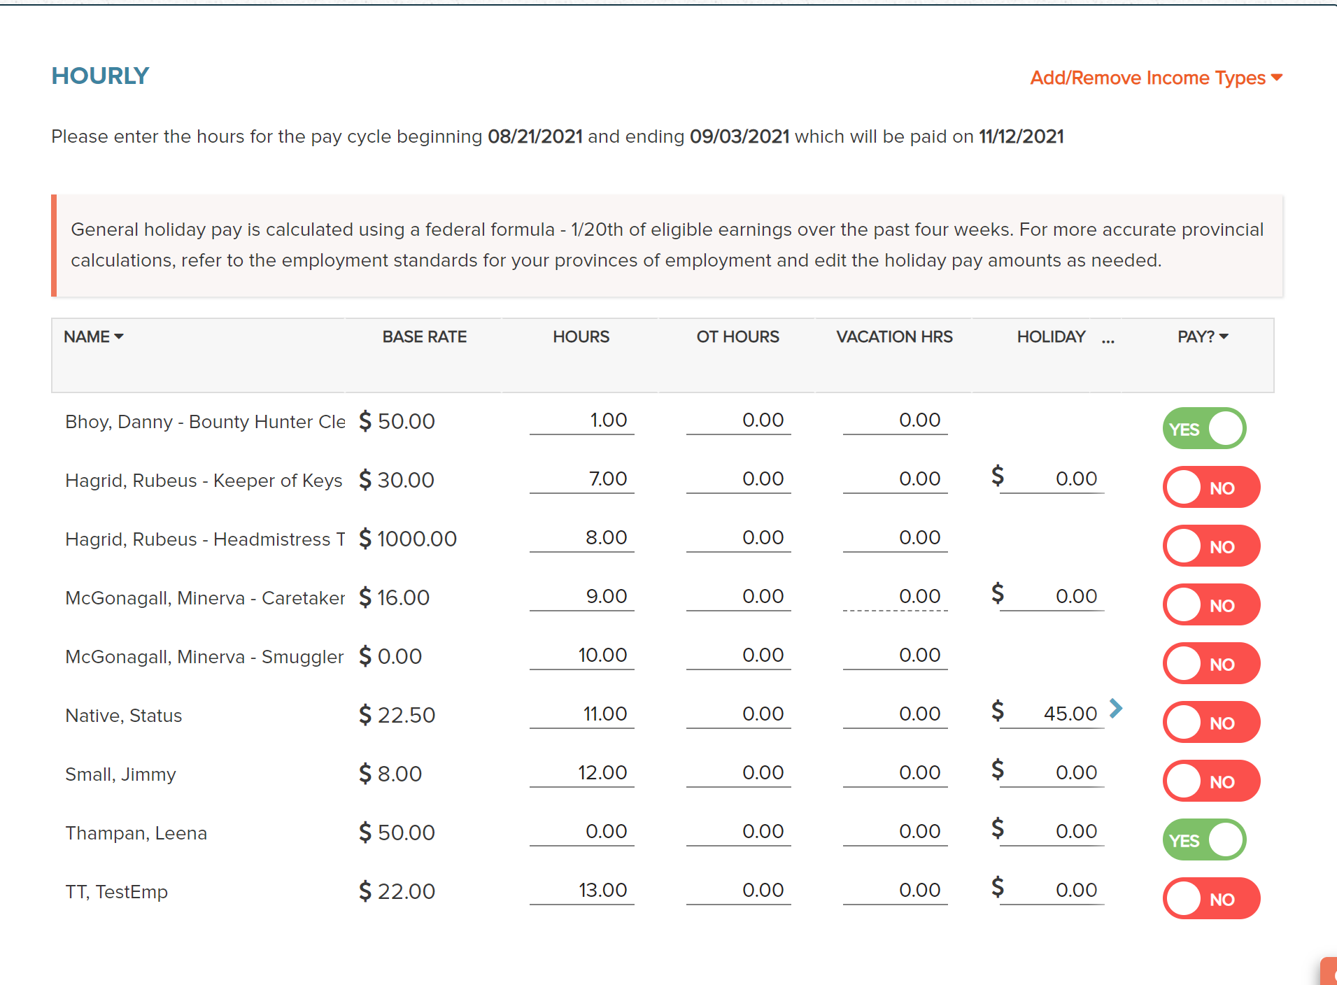Enable pay for Small, Jimmy

pos(1211,781)
